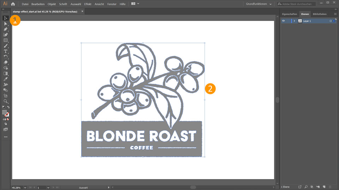Open status bar Auswahl arrow menu
Screen dimensions: 339x190
pos(108,188)
